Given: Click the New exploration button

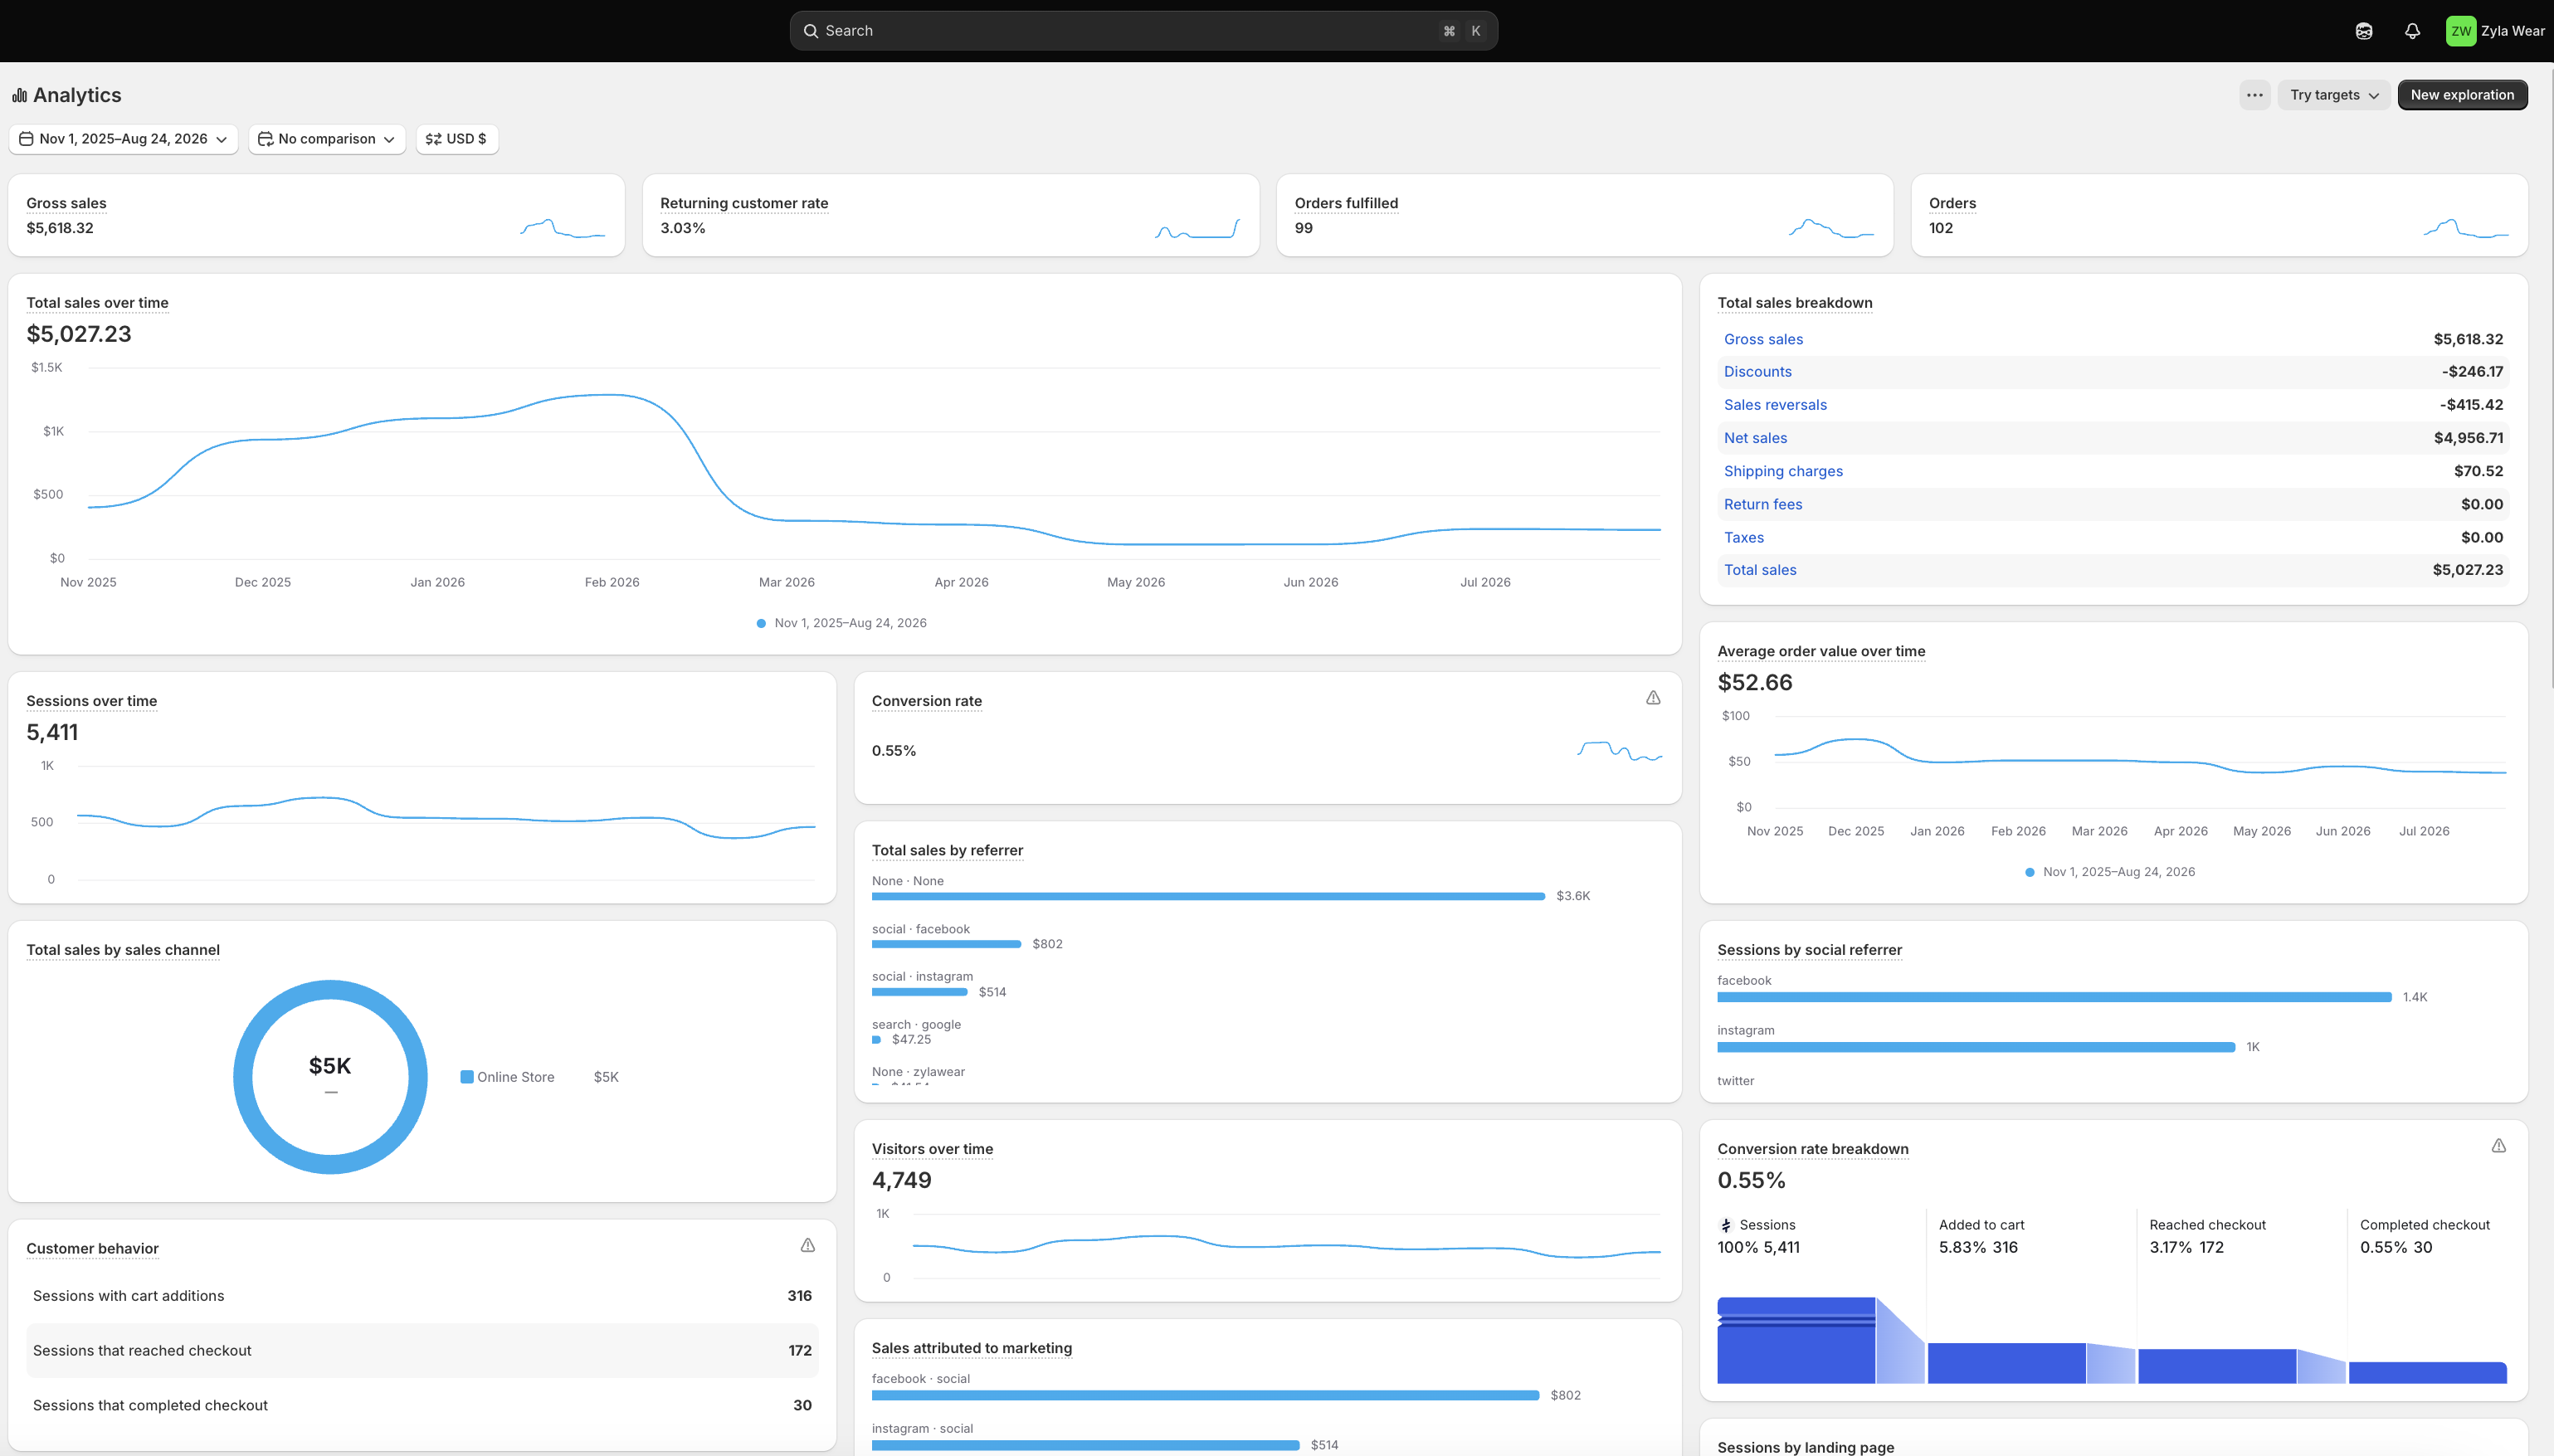Looking at the screenshot, I should tap(2462, 95).
